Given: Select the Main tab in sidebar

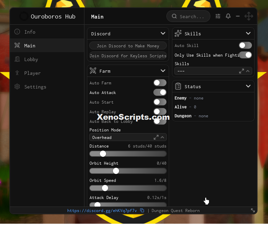Looking at the screenshot, I should pyautogui.click(x=47, y=45).
